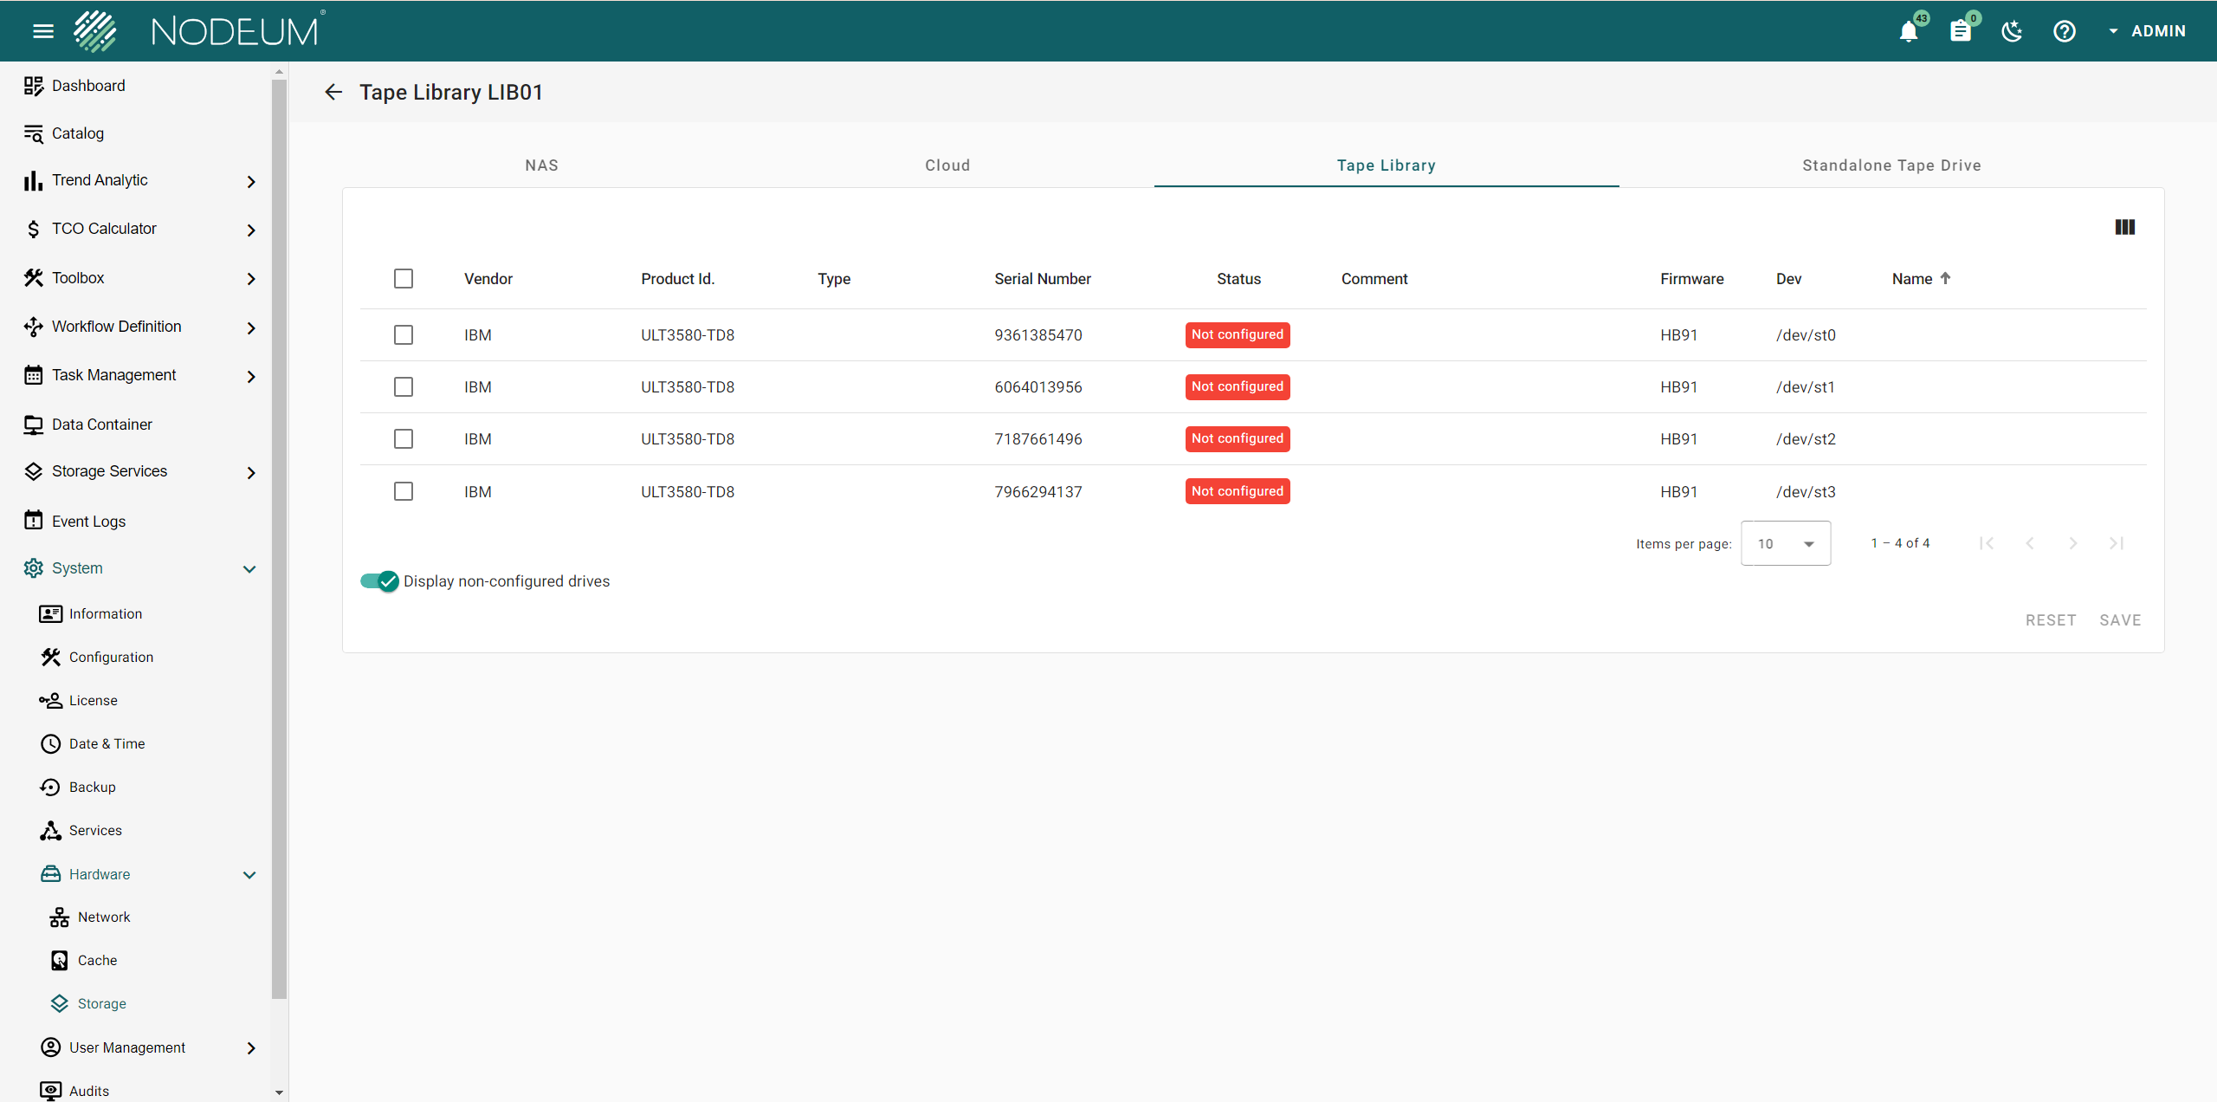Click the back arrow beside Tape Library LIB01
The width and height of the screenshot is (2217, 1102).
coord(333,92)
